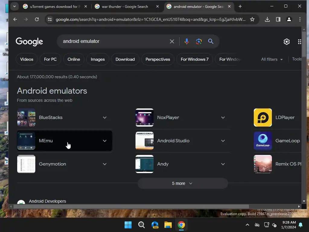Open Microsoft Edge from taskbar

click(155, 225)
